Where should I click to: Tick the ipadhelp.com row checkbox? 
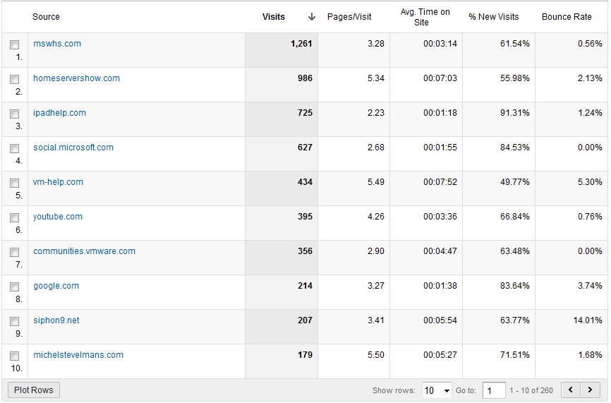coord(14,114)
